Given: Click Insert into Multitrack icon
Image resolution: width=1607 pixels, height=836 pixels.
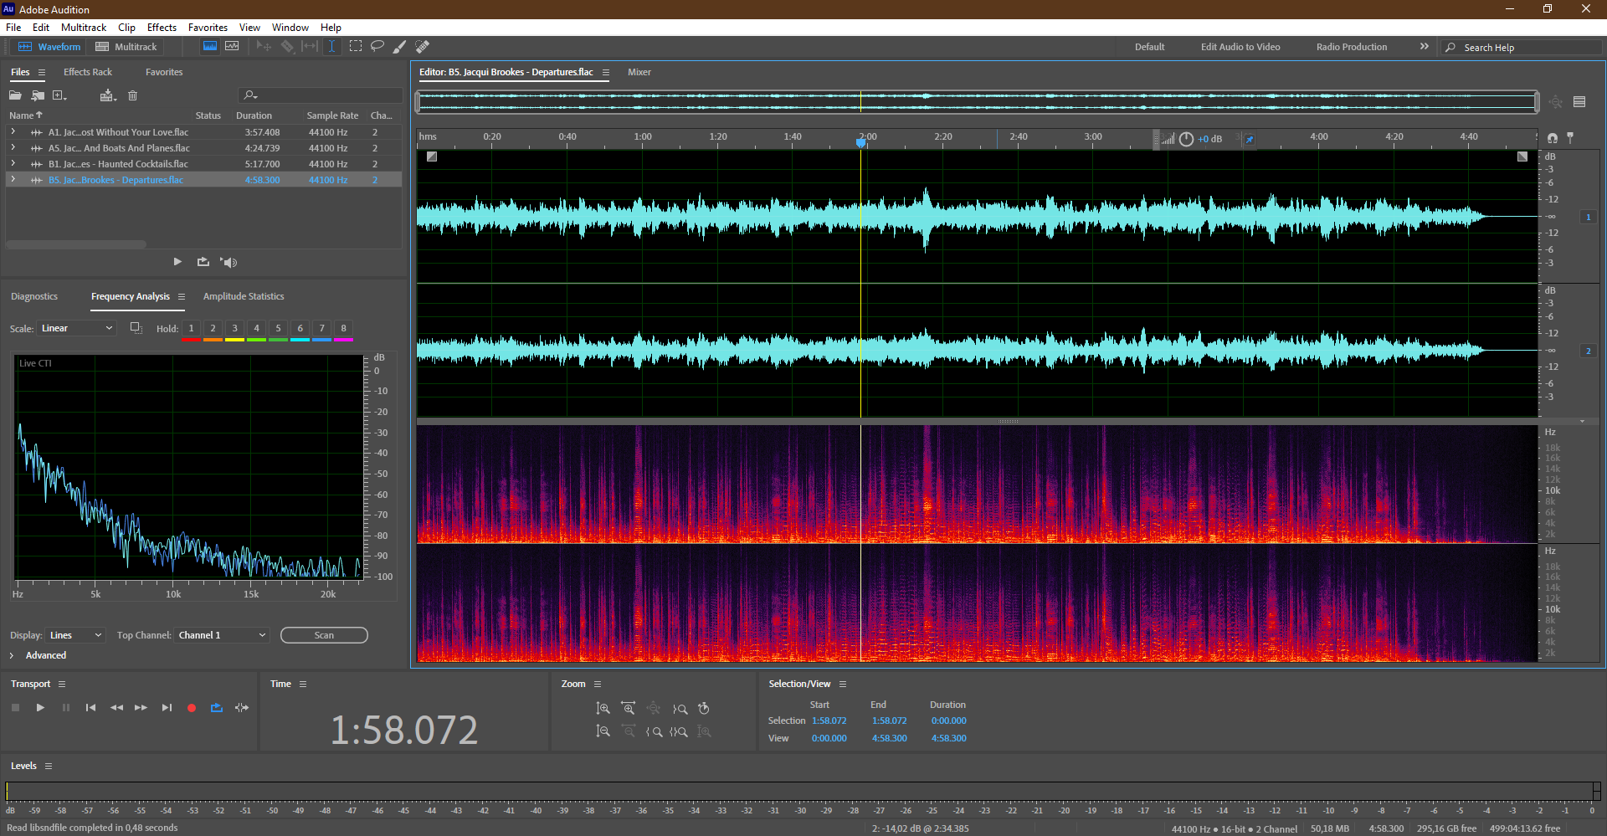Looking at the screenshot, I should pyautogui.click(x=107, y=95).
